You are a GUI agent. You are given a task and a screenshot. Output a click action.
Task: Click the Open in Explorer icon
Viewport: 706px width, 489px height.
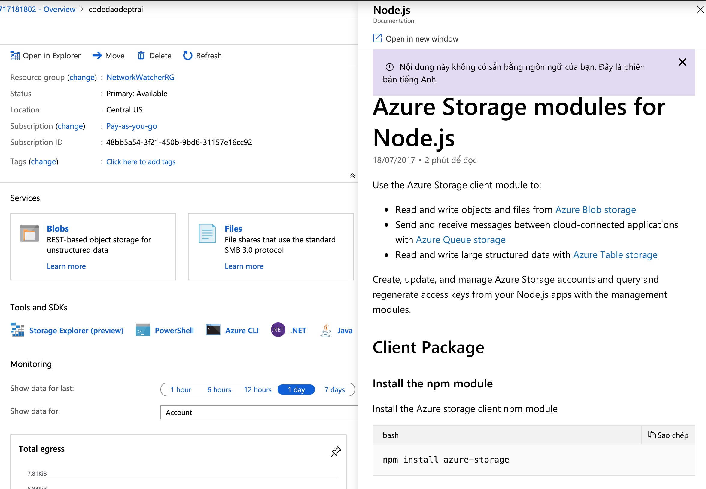pos(15,55)
